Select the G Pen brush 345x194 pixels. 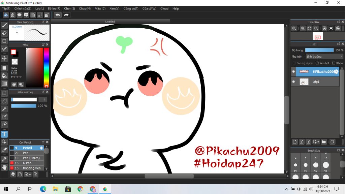(27, 163)
